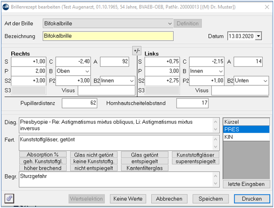Viewport: 274px width, 208px height.
Task: Select the KIN entry in the Kürzel list
Action: pos(246,137)
